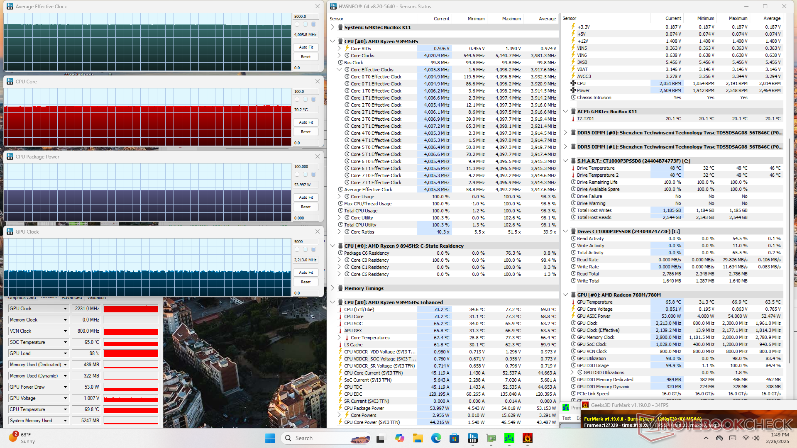Open the GPU Clock sensor dropdown

tap(65, 309)
